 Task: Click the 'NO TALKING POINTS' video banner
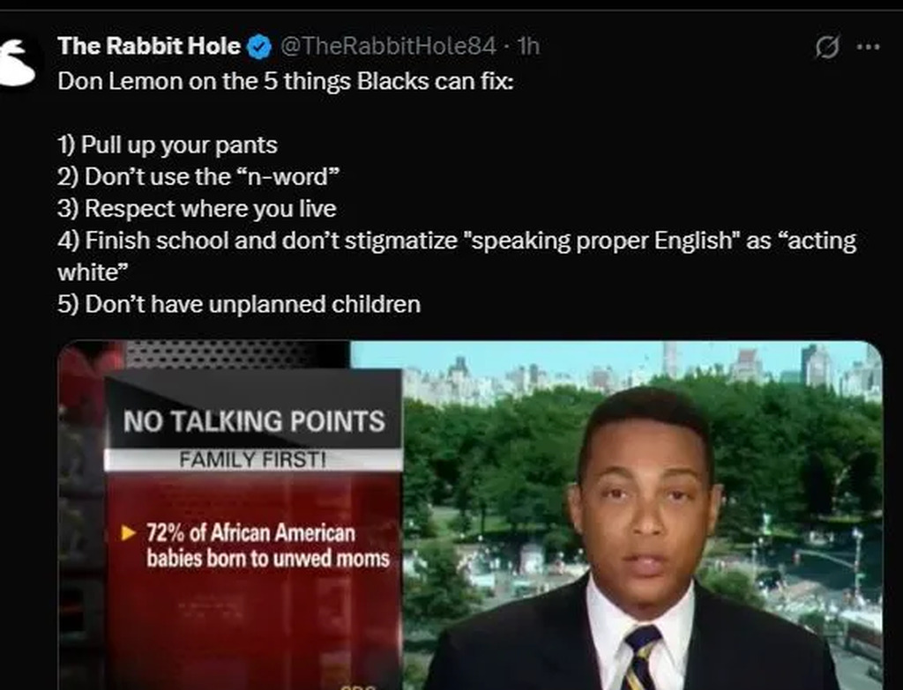pyautogui.click(x=254, y=420)
